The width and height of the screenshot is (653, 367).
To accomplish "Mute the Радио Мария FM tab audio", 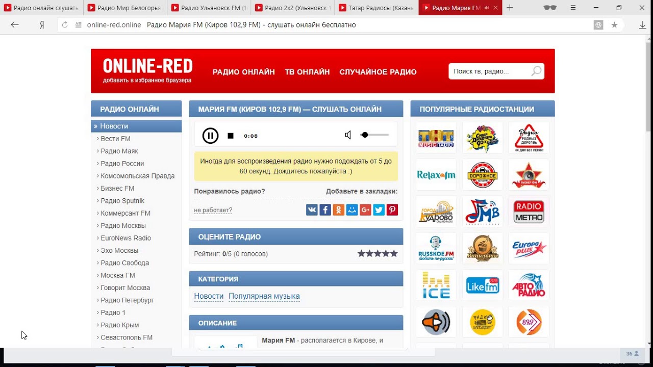I will click(487, 8).
